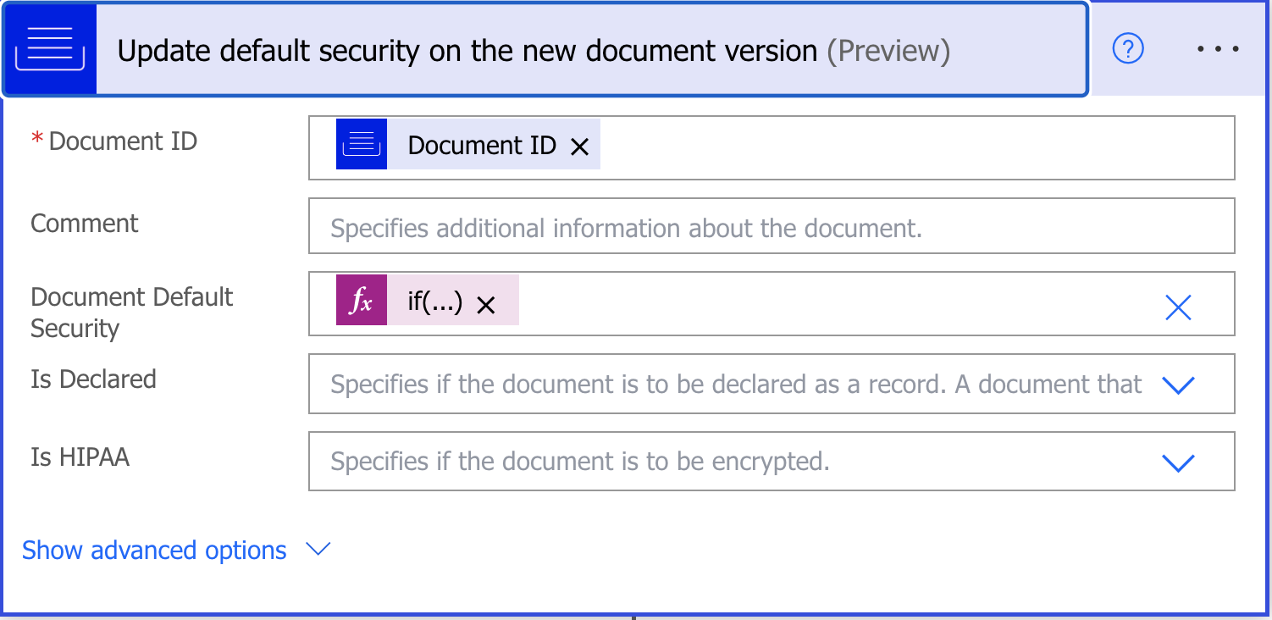
Task: Click the connector icon in the action header
Action: click(x=50, y=50)
